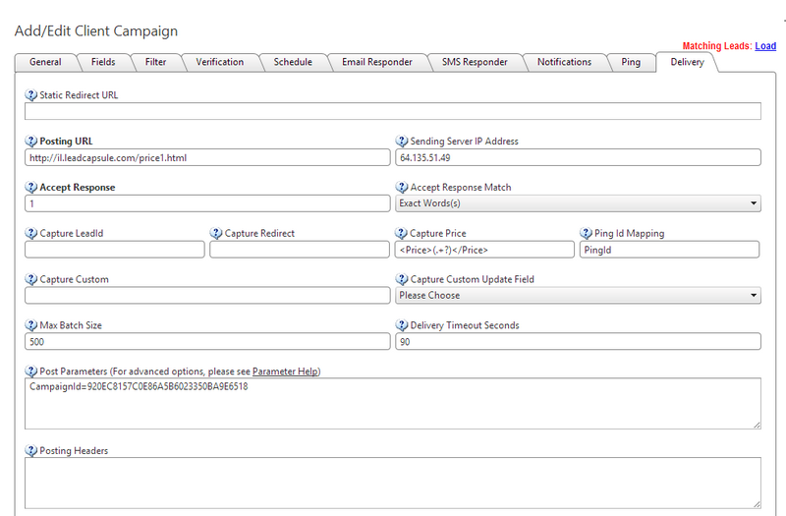Click help icon beside Accept Response Match
This screenshot has height=516, width=786.
(402, 188)
